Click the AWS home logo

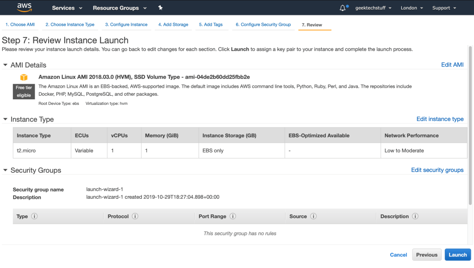coord(24,7)
